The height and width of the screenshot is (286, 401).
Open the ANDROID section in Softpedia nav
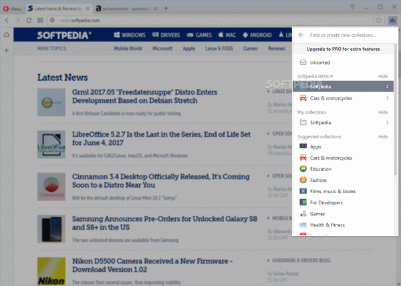tap(257, 35)
